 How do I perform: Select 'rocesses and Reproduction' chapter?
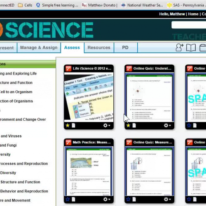[x=24, y=164]
